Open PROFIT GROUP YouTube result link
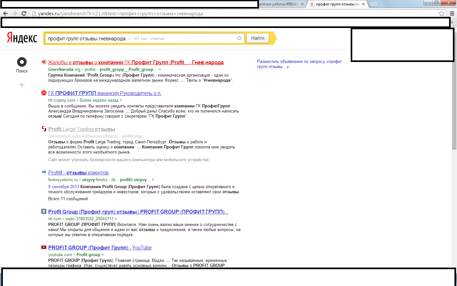 click(x=100, y=248)
